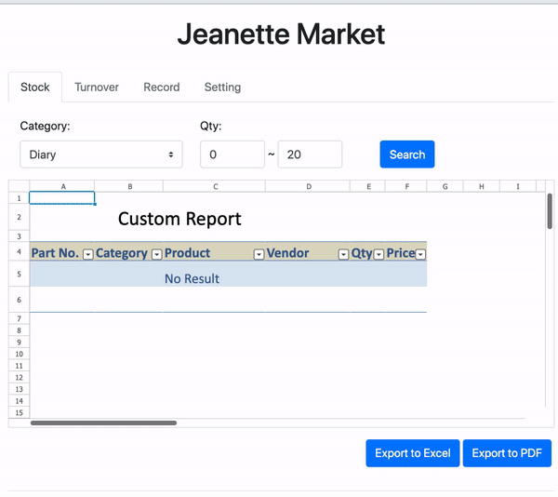Select row 5 header in spreadsheet
This screenshot has height=497, width=558.
19,274
